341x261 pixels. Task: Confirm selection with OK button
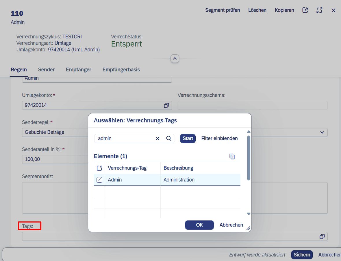[x=199, y=225]
